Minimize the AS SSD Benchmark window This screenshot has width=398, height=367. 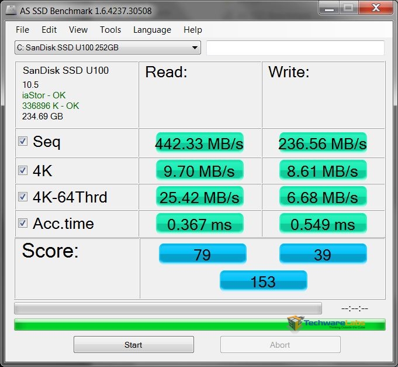[x=329, y=8]
